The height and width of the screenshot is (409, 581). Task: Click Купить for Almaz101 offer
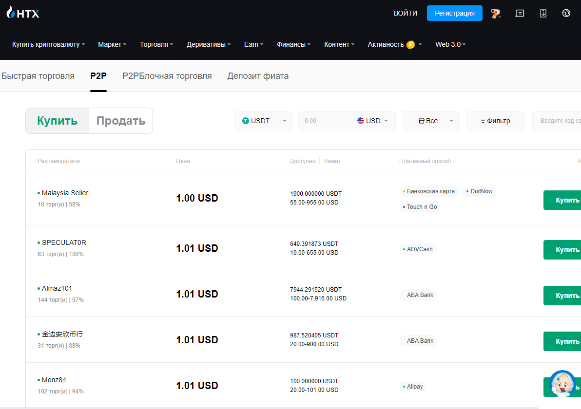click(562, 296)
